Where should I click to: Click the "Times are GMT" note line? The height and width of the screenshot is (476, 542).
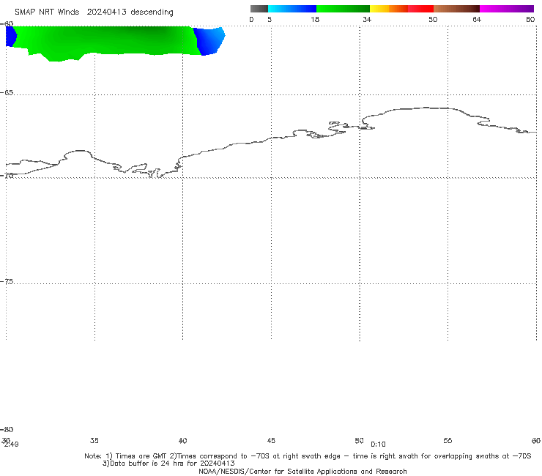tap(308, 456)
